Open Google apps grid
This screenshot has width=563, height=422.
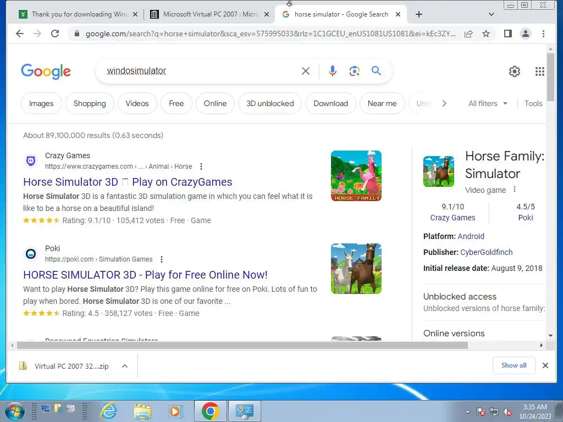click(x=540, y=71)
